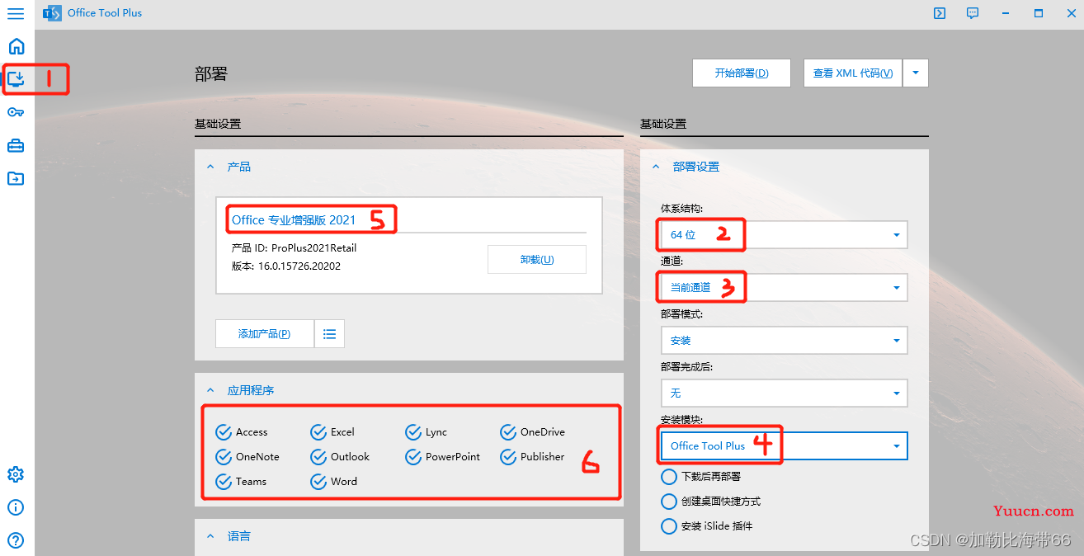
Task: Open the Activate key icon page
Action: click(16, 112)
